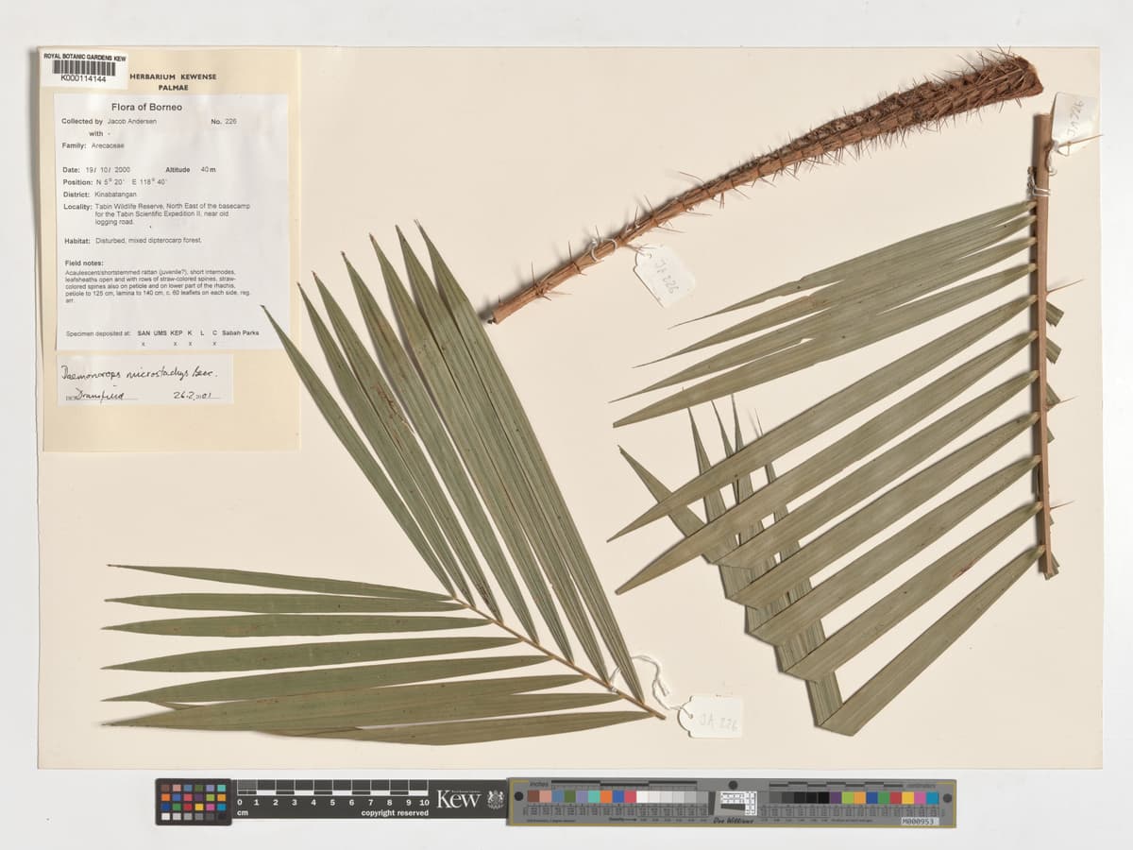Click the tag at the top of the vertical rachis
The image size is (1133, 850).
(1074, 123)
